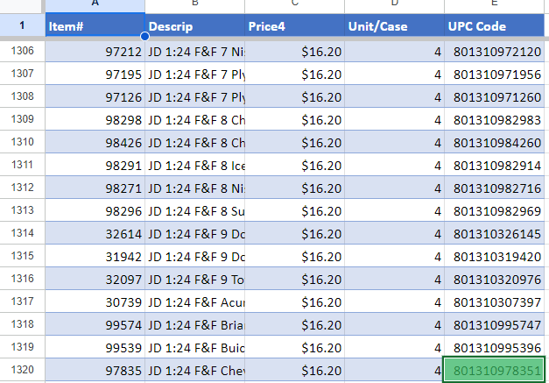Click the Unit/Case value in row 1309
Screen dimensions: 549x383
click(394, 120)
